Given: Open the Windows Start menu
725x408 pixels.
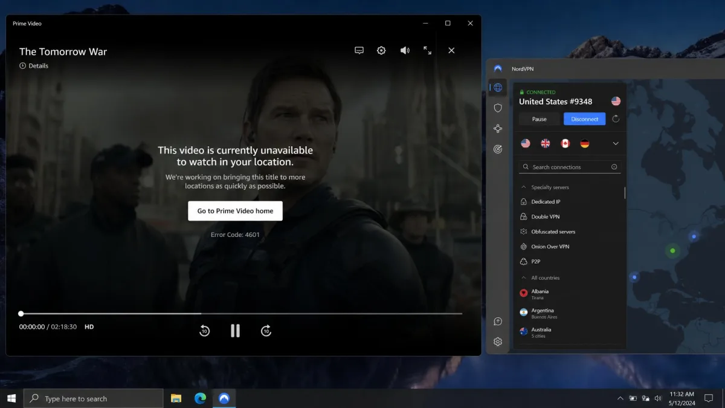Looking at the screenshot, I should (11, 398).
